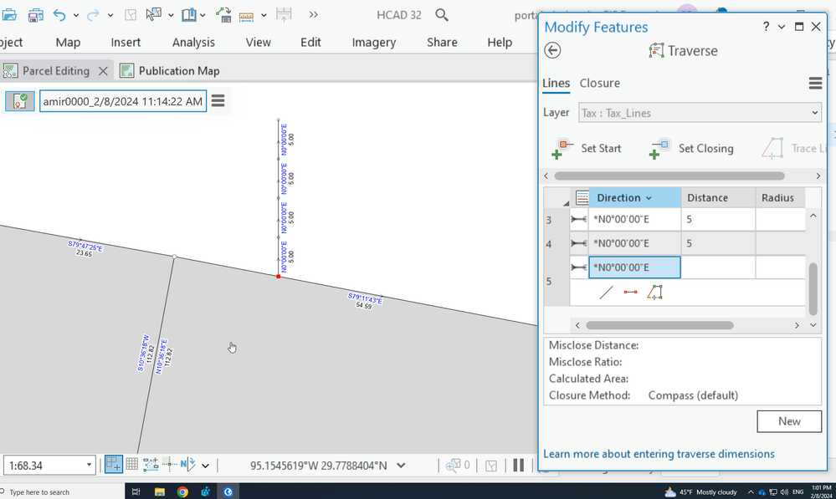Show more quick access toolbar commands
The height and width of the screenshot is (499, 836).
coord(314,15)
